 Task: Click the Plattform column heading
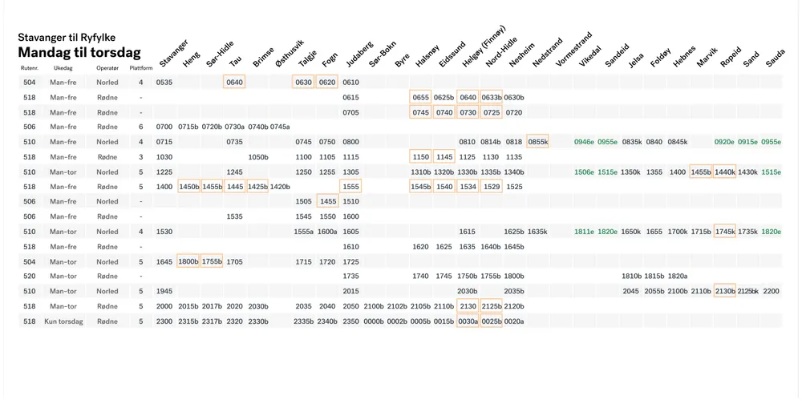[141, 68]
